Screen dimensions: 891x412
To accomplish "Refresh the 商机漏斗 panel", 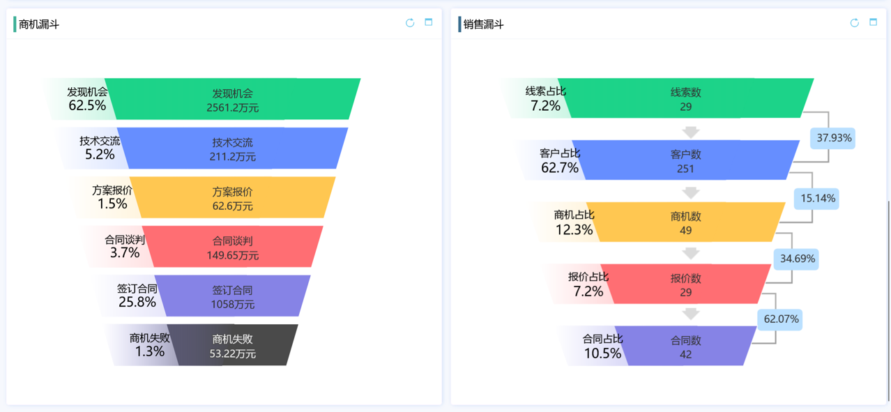I will point(410,23).
